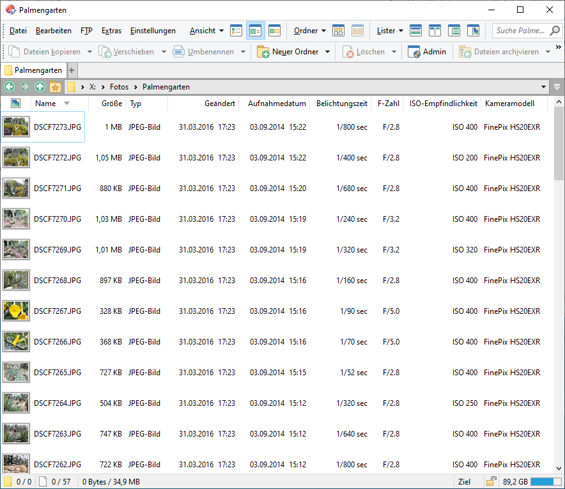Select the dual-pane lister layout icon

pos(435,31)
